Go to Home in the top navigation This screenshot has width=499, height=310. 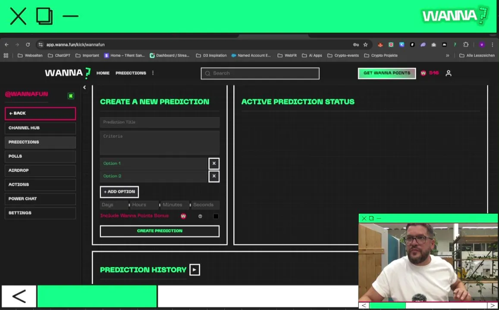[103, 73]
